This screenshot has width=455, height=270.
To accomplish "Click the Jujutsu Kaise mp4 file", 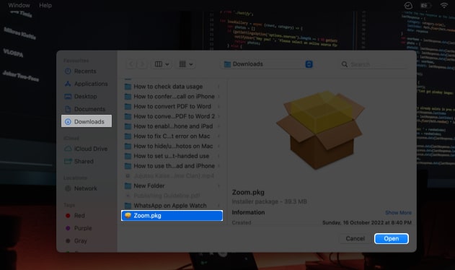I will click(x=172, y=176).
